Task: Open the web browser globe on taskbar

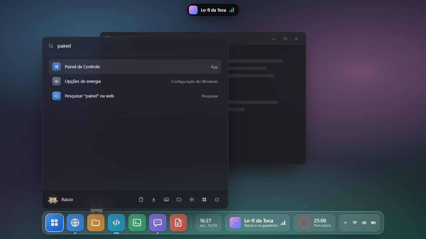Action: tap(75, 223)
